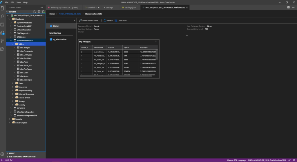The height and width of the screenshot is (162, 297).
Task: Click the New Connection icon in Servers header
Action: (35, 12)
